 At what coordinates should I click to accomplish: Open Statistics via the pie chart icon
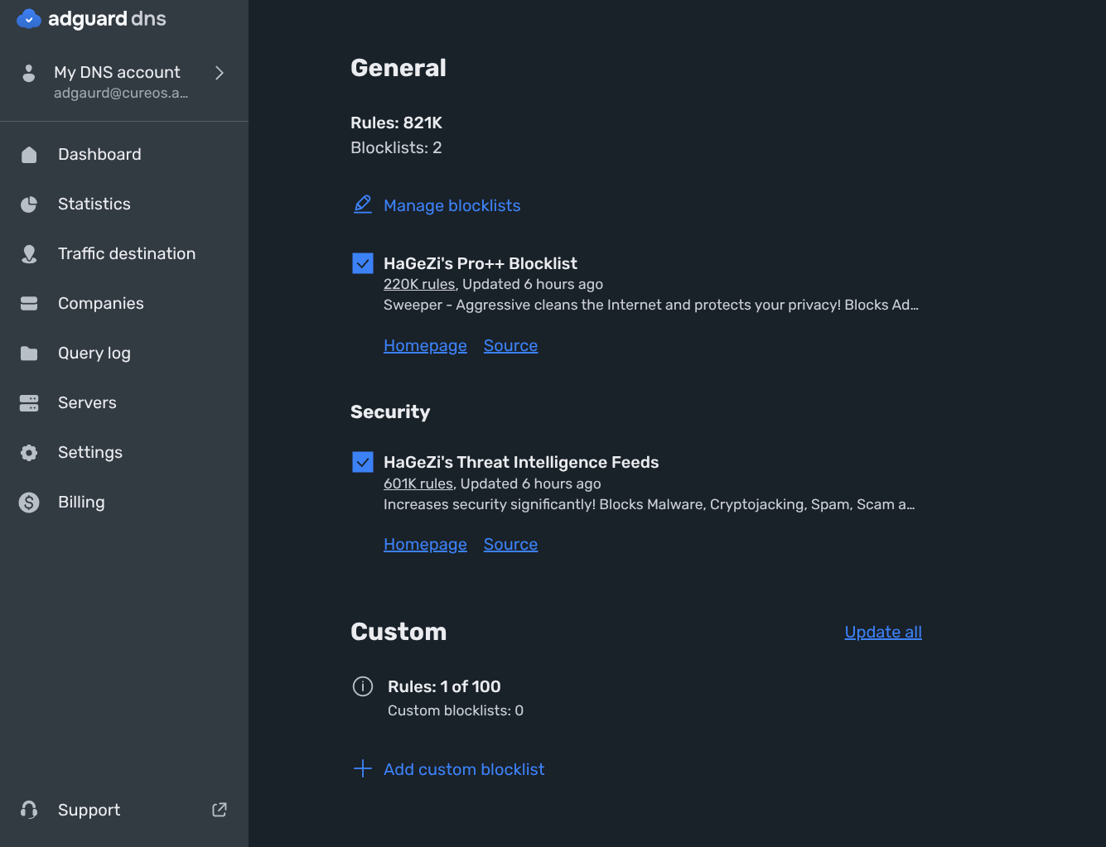pos(29,205)
